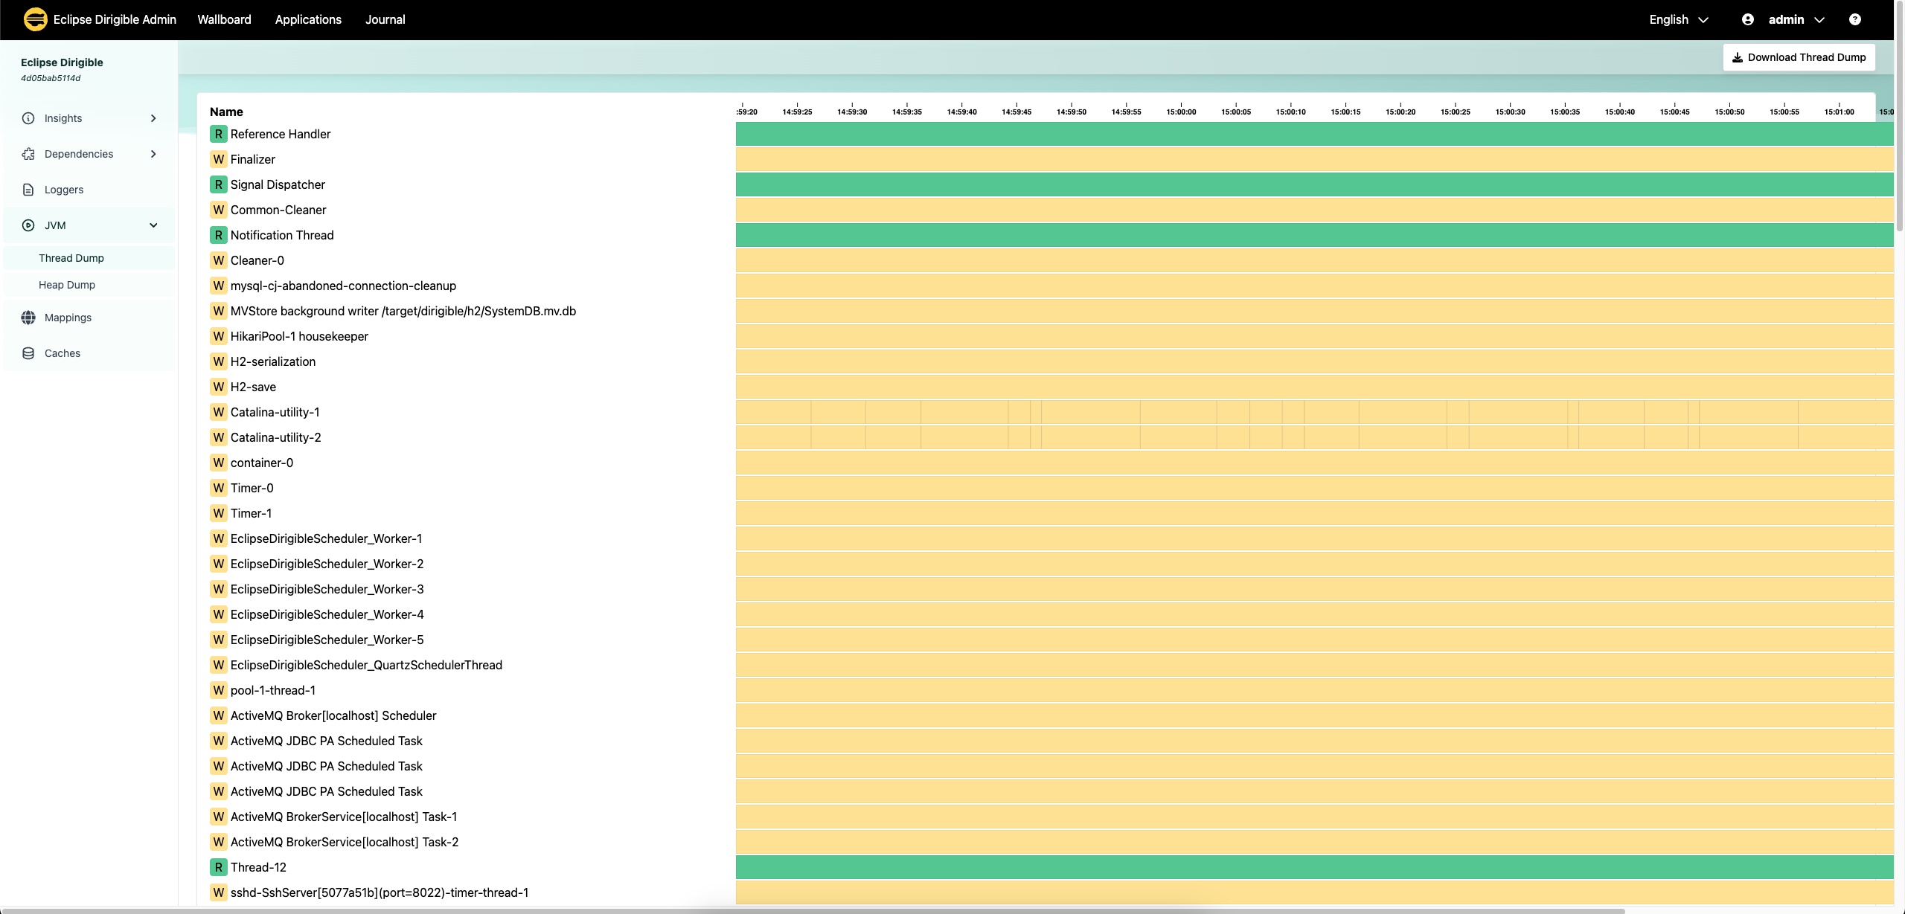Screen dimensions: 1905x914
Task: Click the Eclipse Dirigible logo icon
Action: 35,19
